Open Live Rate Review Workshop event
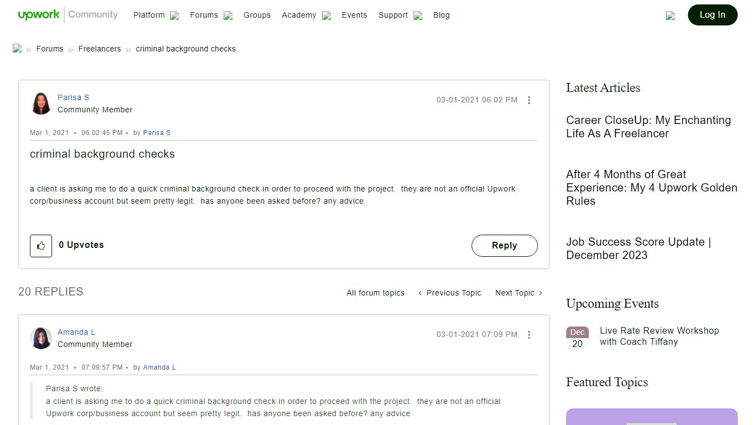The image size is (756, 425). point(659,336)
